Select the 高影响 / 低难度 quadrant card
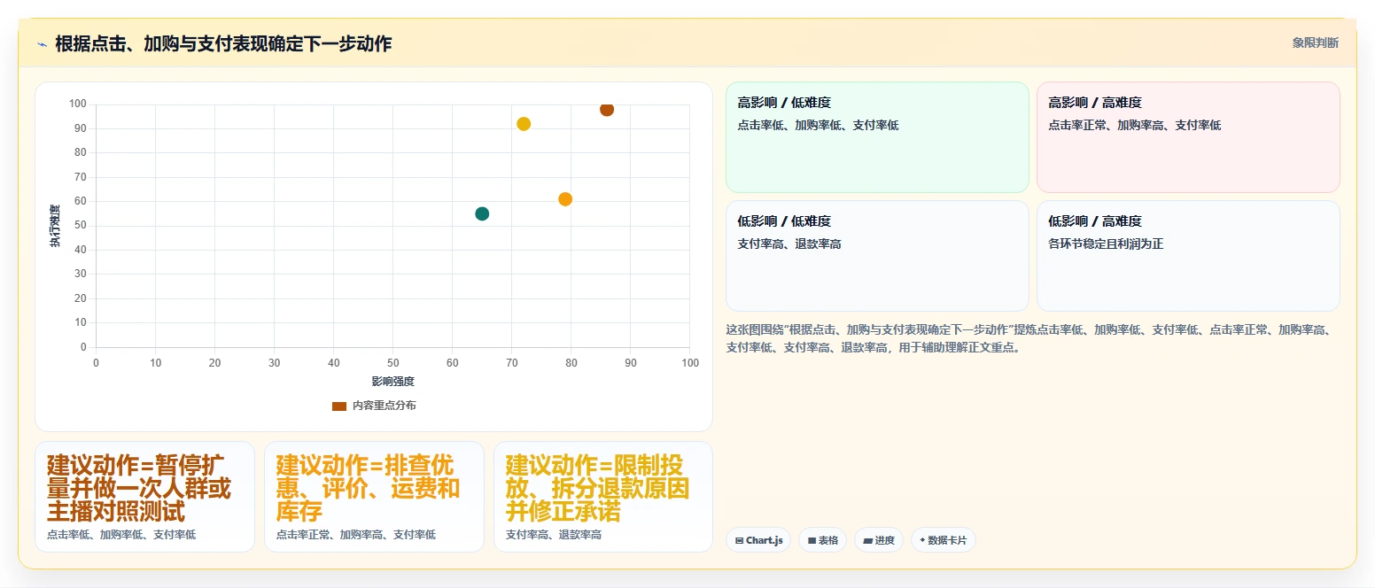Screen dimensions: 1375x588 click(x=877, y=137)
